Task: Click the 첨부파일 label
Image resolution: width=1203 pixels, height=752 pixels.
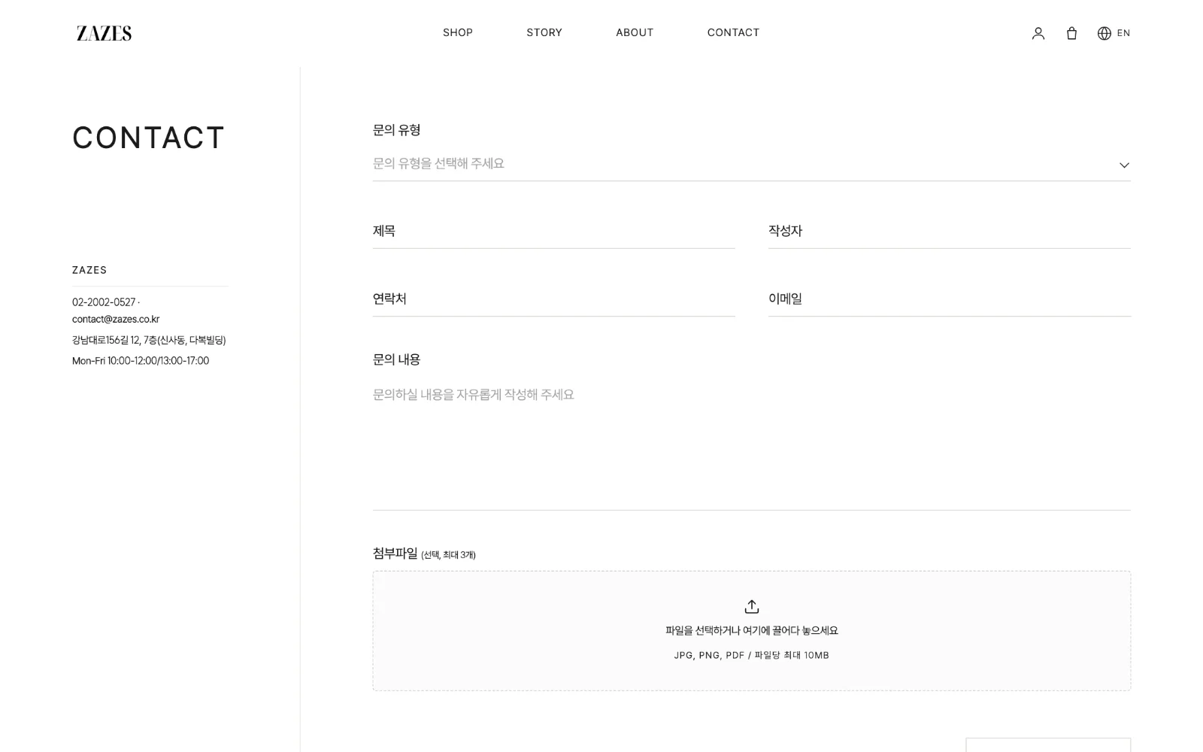Action: click(395, 553)
